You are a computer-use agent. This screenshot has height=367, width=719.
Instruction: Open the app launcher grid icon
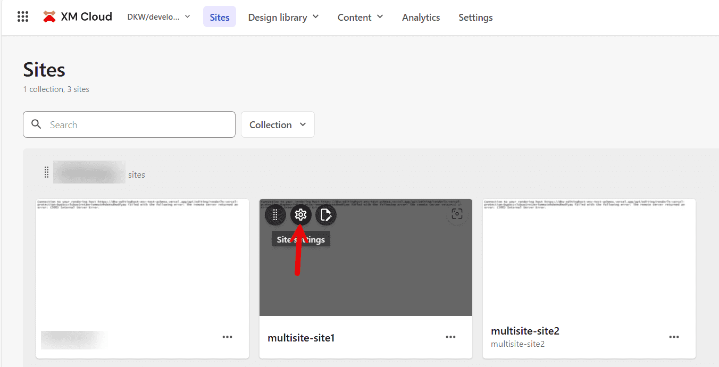[23, 17]
